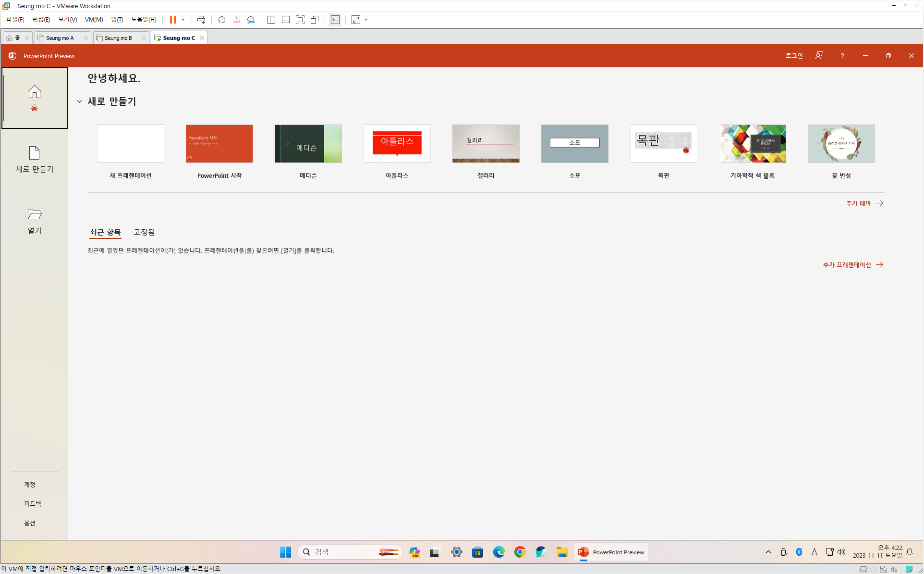Toggle the VMware console view icon
Screen dimensions: 924x574
[335, 20]
